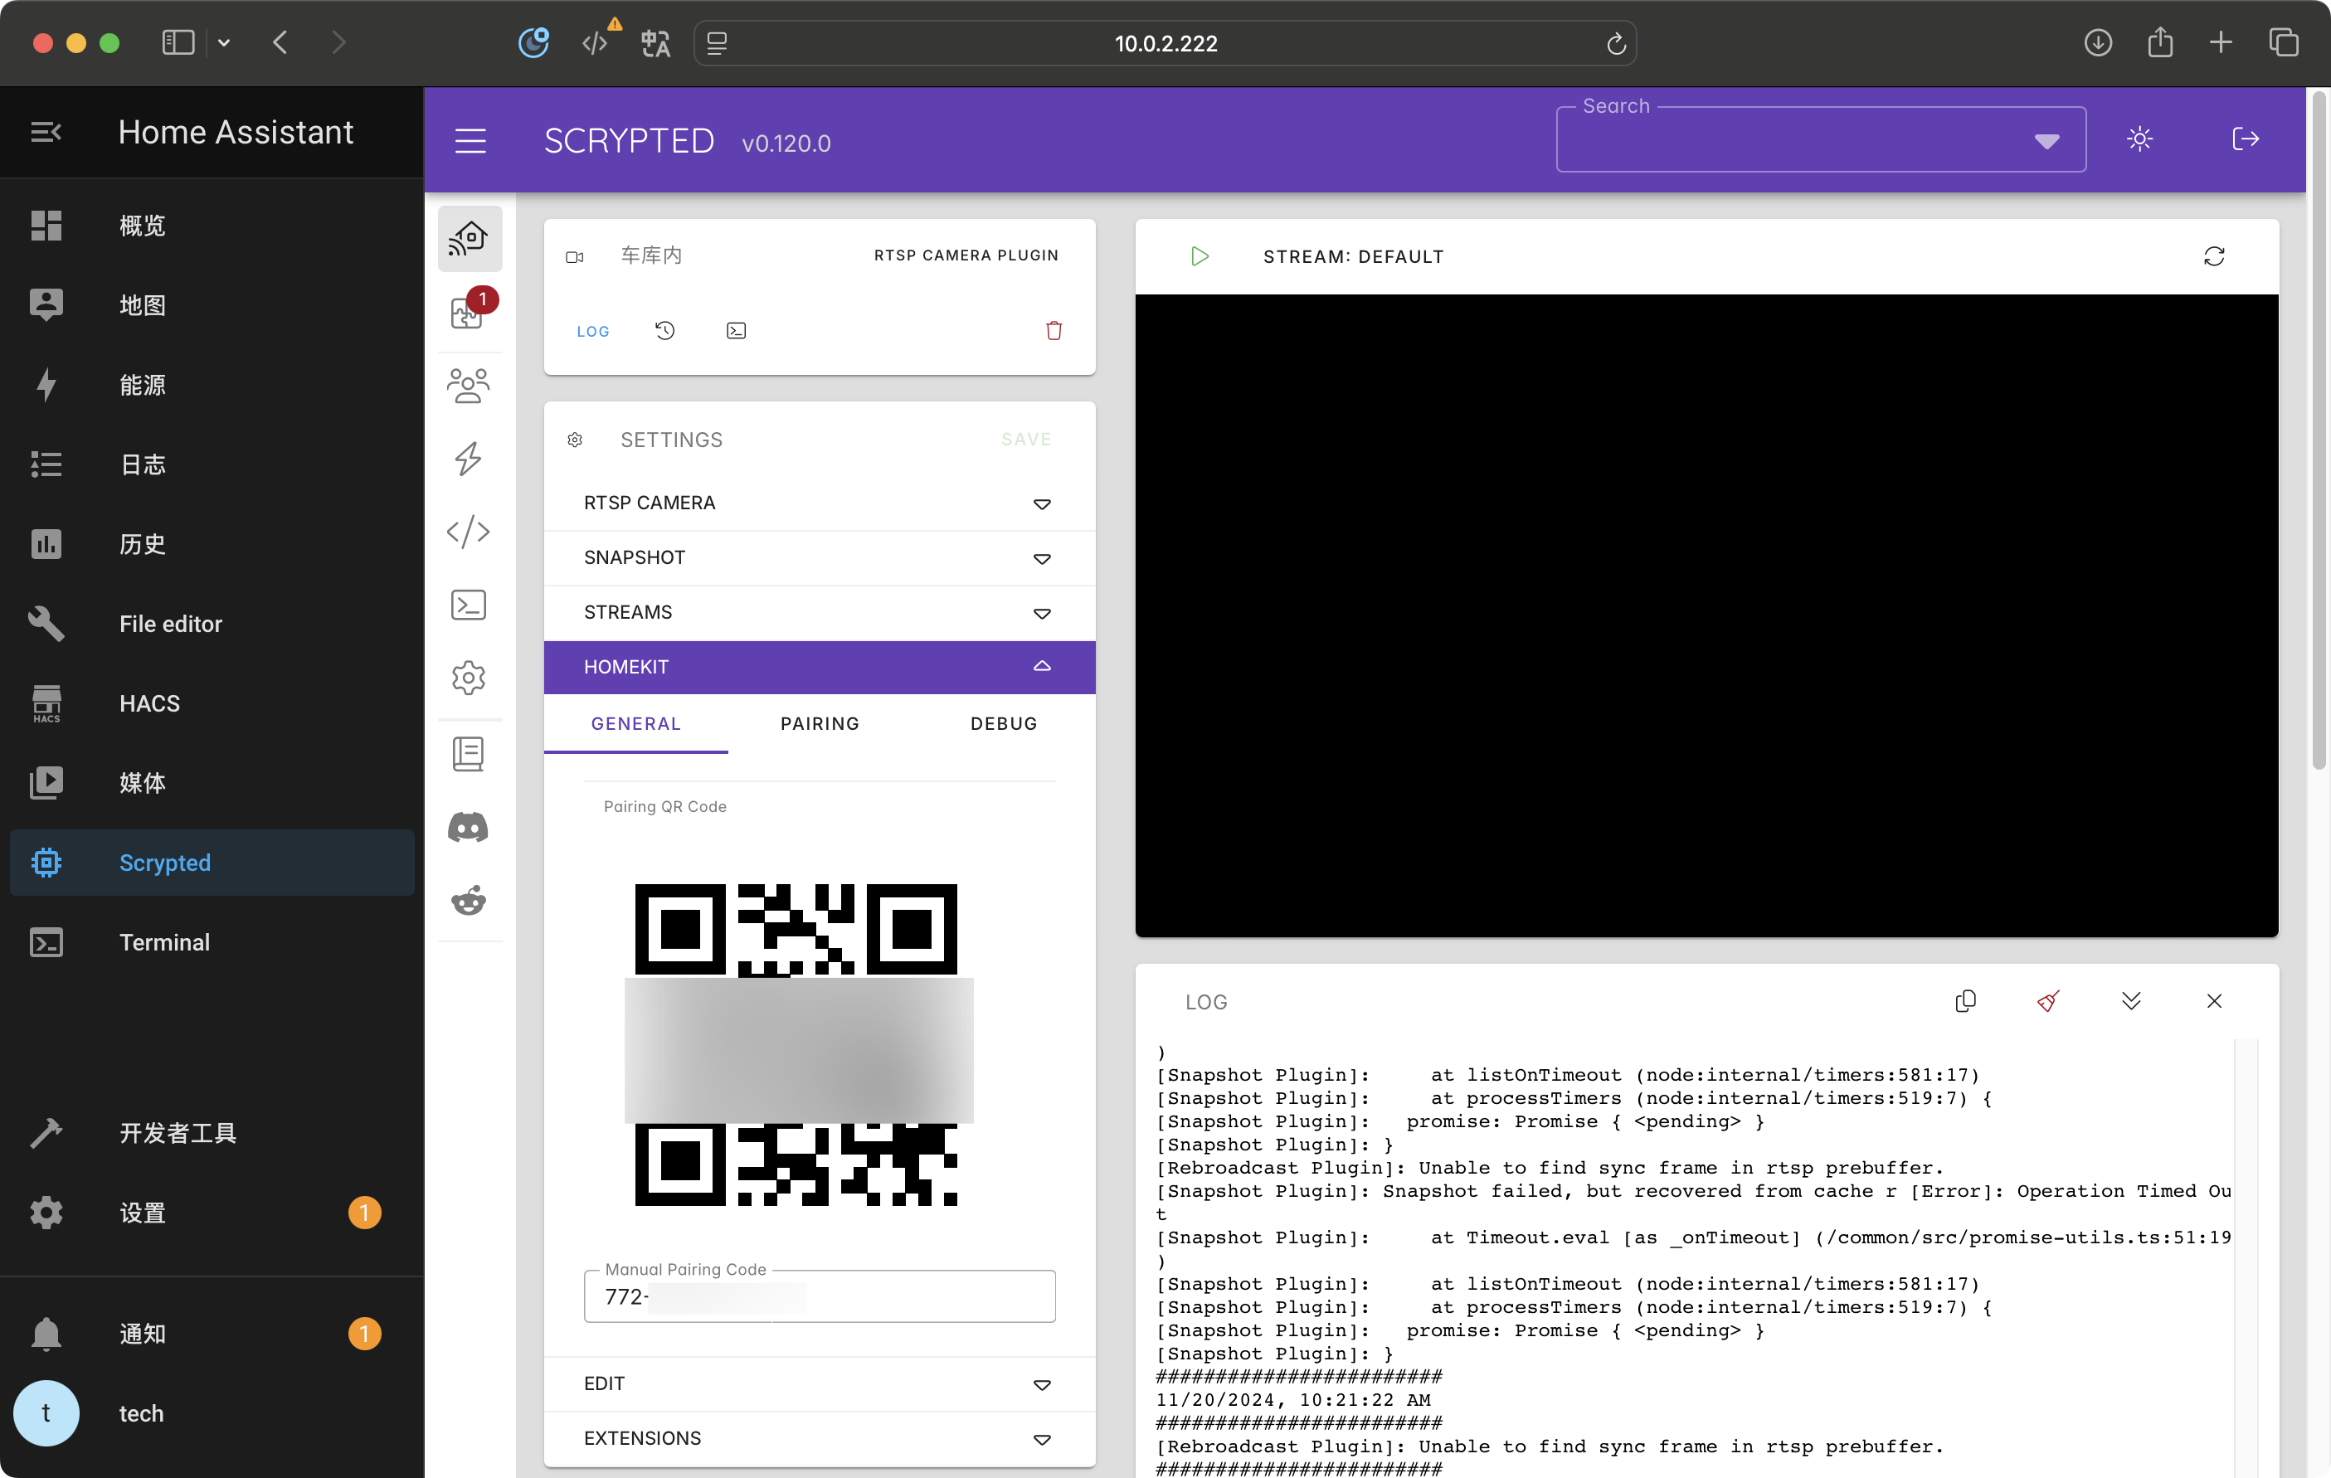Play the default stream
Screen dimensions: 2331x1478
click(x=1200, y=256)
